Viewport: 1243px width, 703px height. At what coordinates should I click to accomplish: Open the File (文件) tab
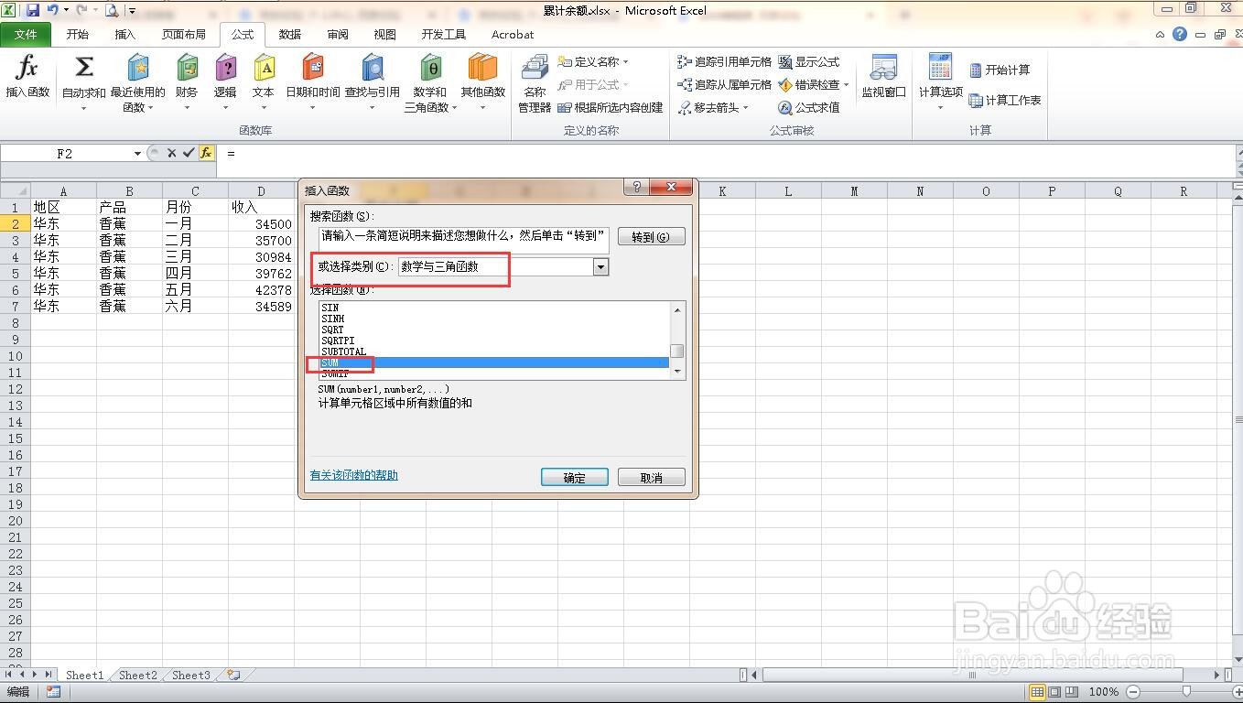pos(26,34)
